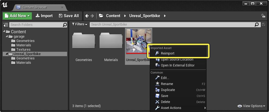This screenshot has width=269, height=112.
Task: Open the Add New dropdown
Action: [17, 16]
